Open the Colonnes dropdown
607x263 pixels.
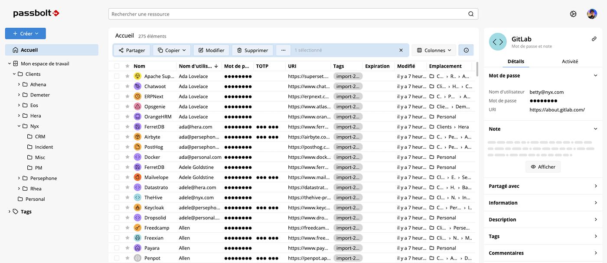tap(434, 50)
